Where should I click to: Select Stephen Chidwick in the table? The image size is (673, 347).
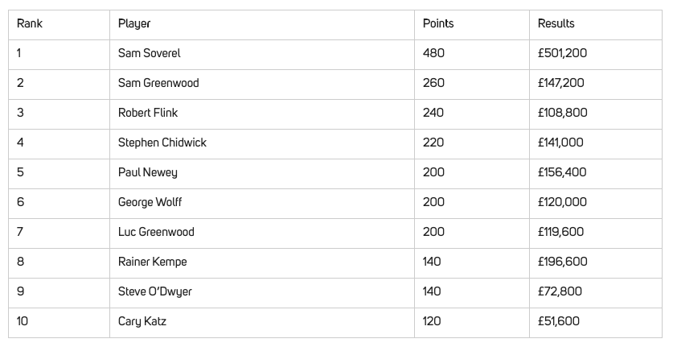pos(162,143)
